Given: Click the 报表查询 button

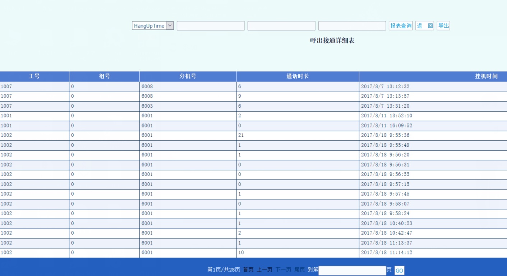Looking at the screenshot, I should coord(401,26).
